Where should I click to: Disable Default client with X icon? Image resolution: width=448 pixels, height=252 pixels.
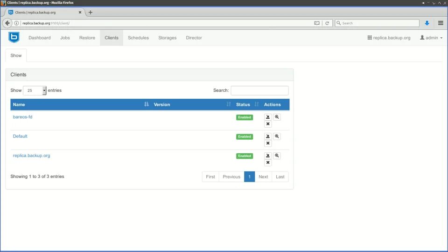coord(268,143)
